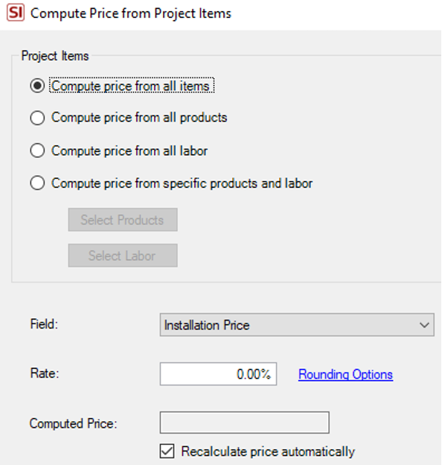This screenshot has width=442, height=465.
Task: Click the "Field:" label text
Action: 44,324
